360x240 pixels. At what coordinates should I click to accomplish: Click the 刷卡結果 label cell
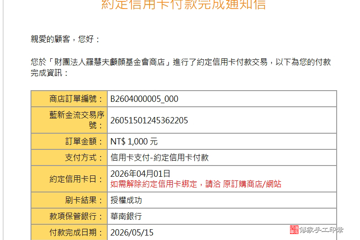[69, 200]
